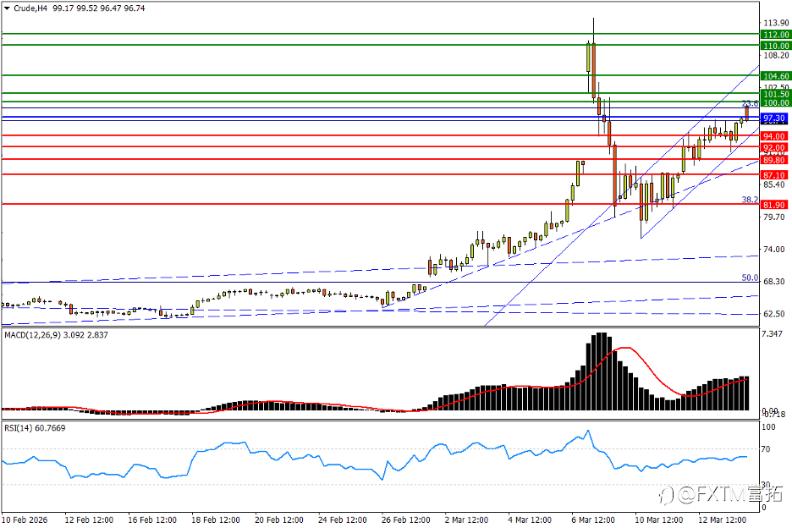Click the 4 Mar 12:00 time label

click(530, 520)
